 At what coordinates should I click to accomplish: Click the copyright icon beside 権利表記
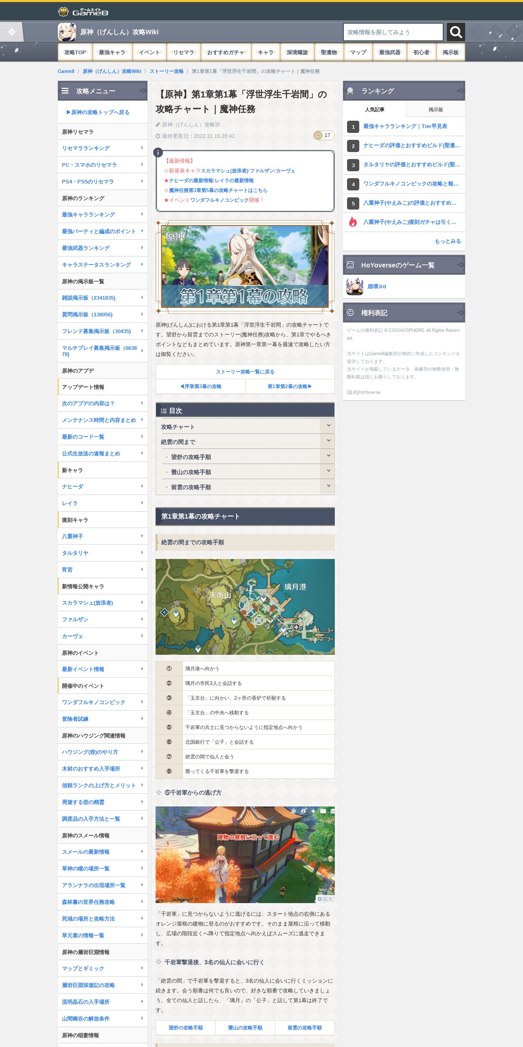click(x=350, y=313)
